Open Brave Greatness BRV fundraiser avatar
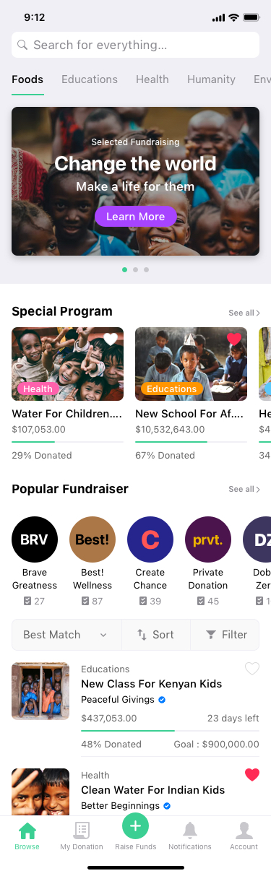271x876 pixels. 35,539
